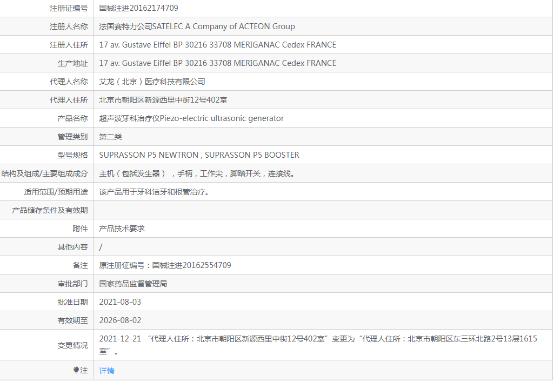This screenshot has width=554, height=382.
Task: Click the 附件 label
Action: (x=80, y=229)
